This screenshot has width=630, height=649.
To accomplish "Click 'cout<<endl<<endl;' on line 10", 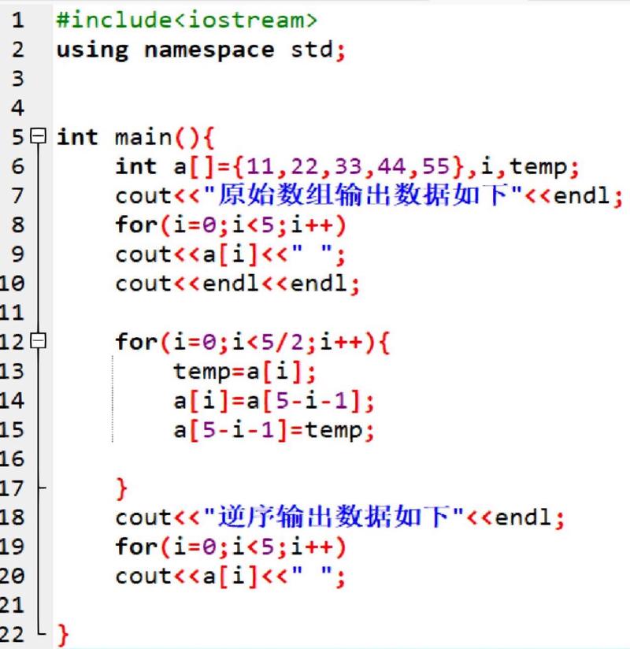I will tap(238, 284).
